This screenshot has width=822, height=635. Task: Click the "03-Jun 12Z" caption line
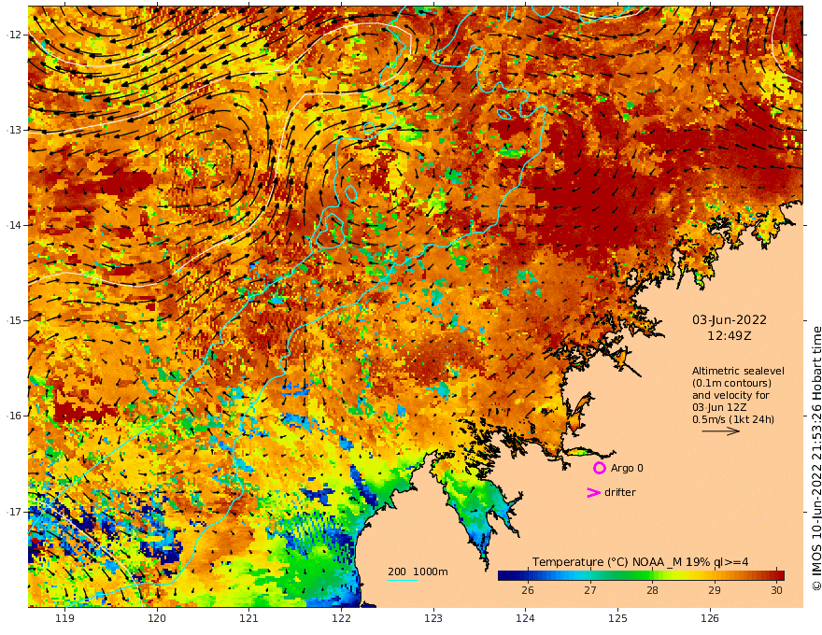click(x=719, y=407)
